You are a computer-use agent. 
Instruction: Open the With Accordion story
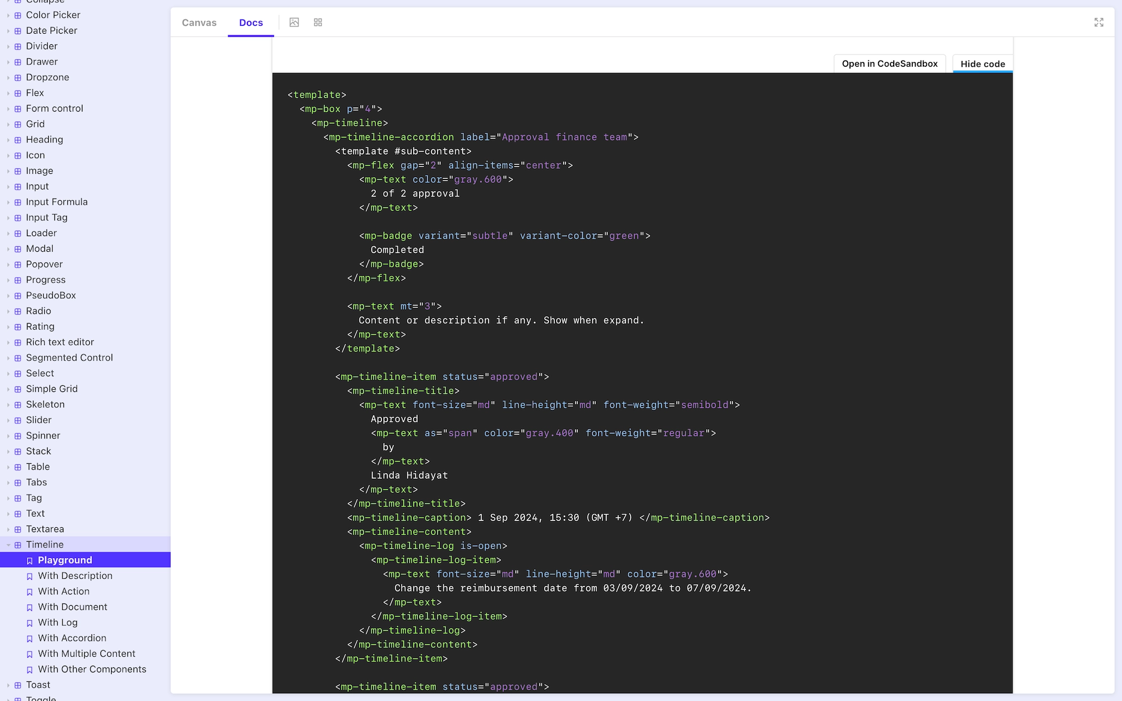[72, 638]
